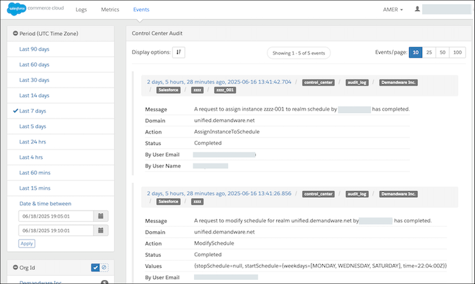Image resolution: width=475 pixels, height=284 pixels.
Task: Click the start date field 06/18/2025 19:05:01
Action: point(56,216)
